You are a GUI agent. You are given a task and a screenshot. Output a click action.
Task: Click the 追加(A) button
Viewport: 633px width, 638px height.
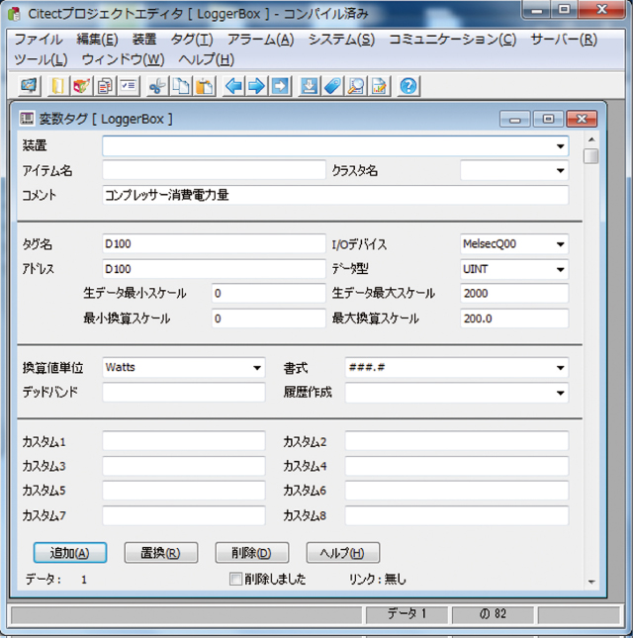point(70,553)
